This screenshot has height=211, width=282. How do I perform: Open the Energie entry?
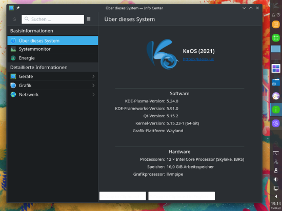tap(53, 58)
